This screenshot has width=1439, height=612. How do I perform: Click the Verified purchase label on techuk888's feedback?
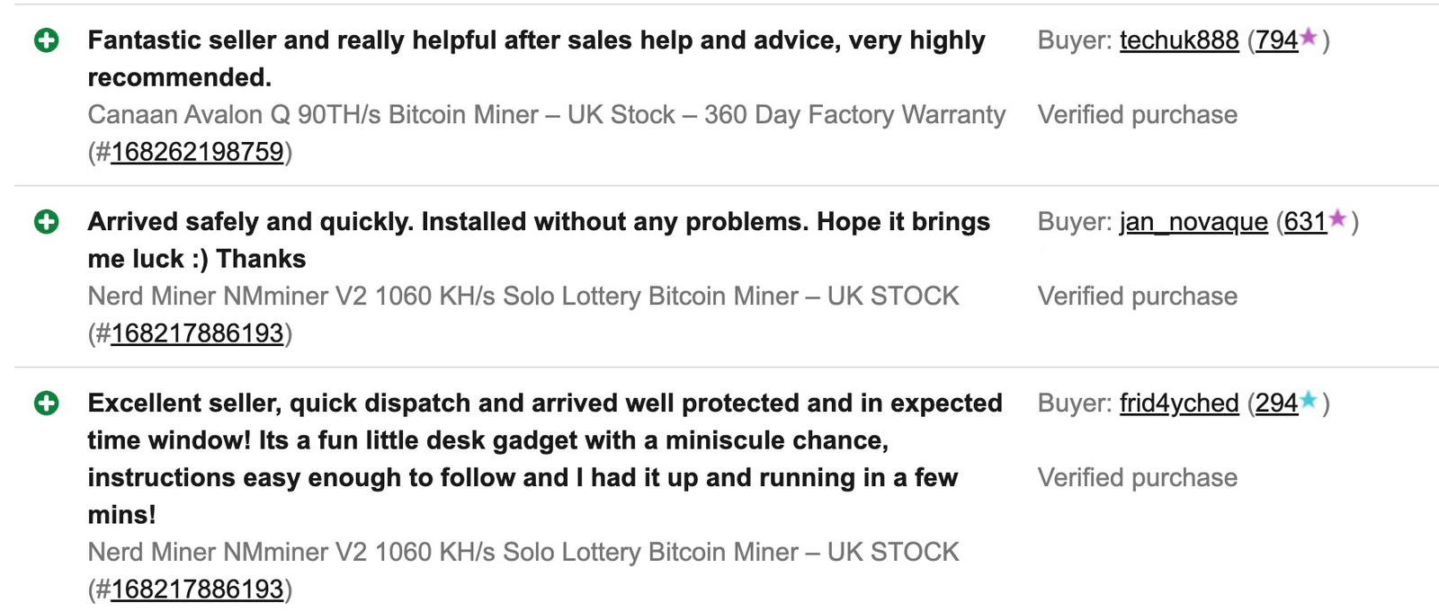coord(1137,114)
